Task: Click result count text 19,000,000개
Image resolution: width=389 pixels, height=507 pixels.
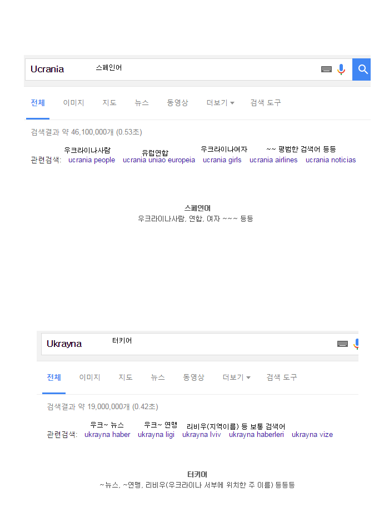Action: pyautogui.click(x=108, y=407)
